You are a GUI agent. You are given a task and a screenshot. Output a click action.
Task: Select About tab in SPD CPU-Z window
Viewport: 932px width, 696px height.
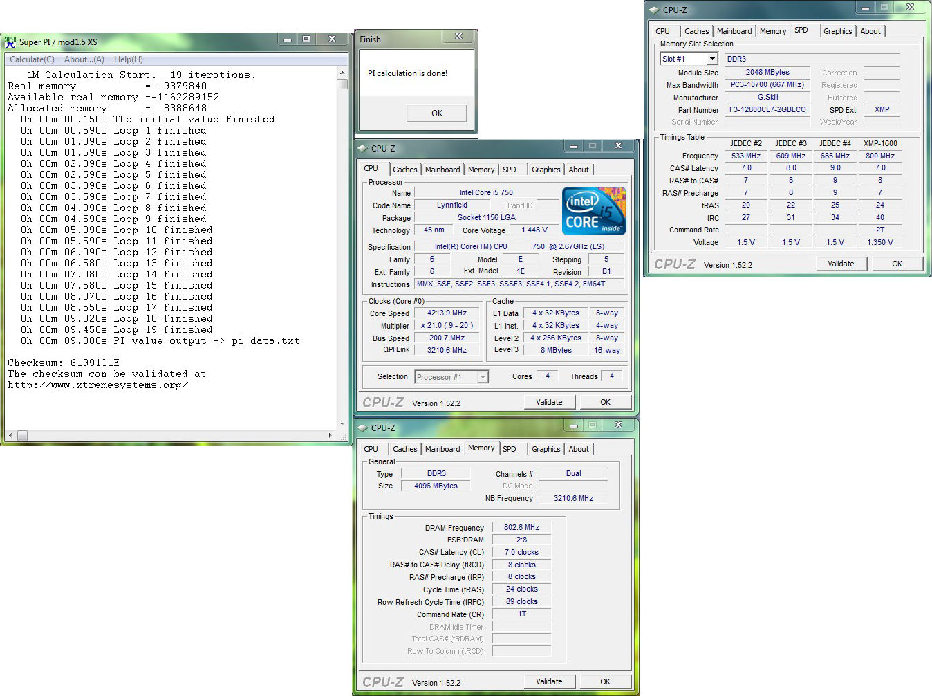(x=871, y=31)
